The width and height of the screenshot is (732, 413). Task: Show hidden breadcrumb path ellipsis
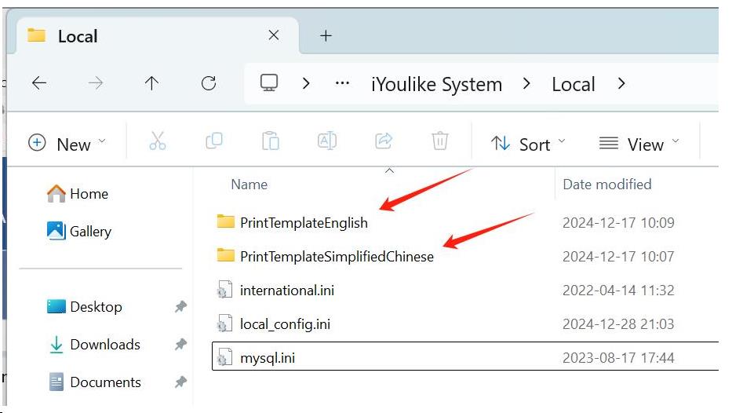point(342,83)
